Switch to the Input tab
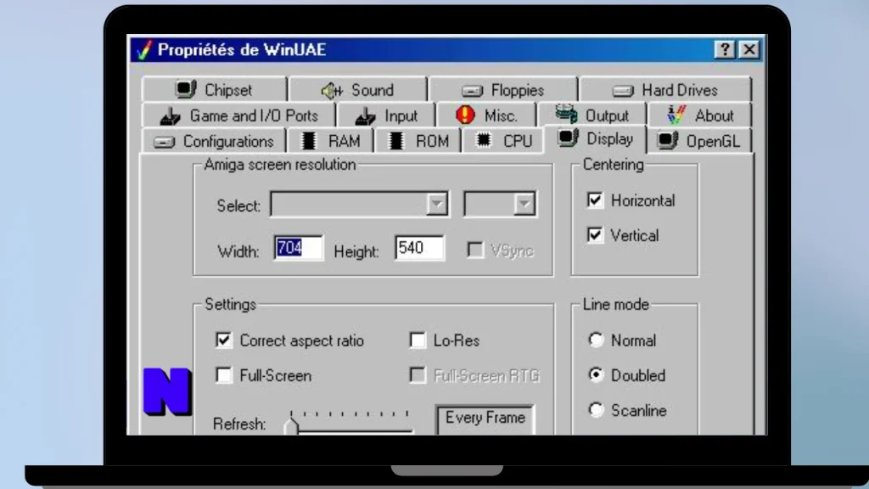The height and width of the screenshot is (489, 869). click(x=386, y=115)
